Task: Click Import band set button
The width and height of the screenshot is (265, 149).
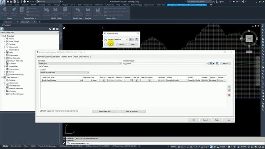Action: [105, 111]
